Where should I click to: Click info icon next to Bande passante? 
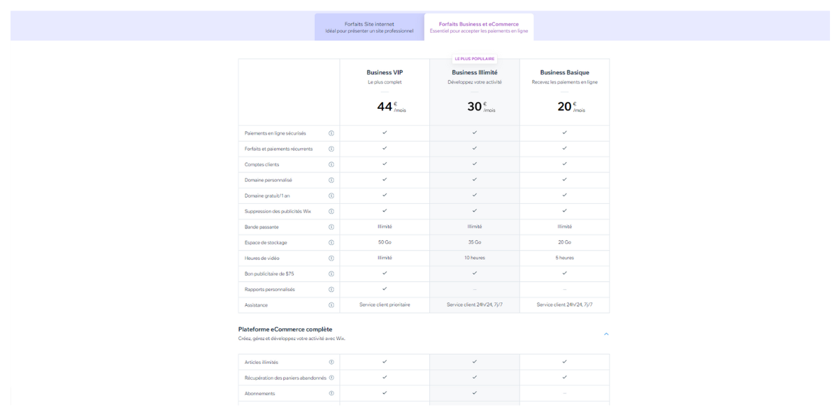pos(331,227)
